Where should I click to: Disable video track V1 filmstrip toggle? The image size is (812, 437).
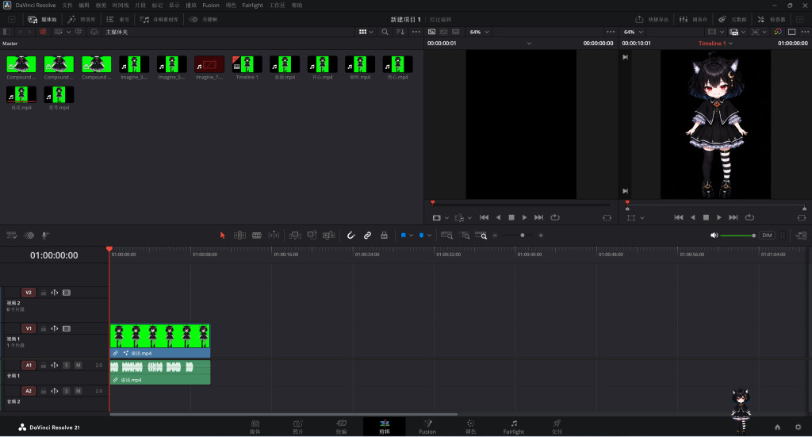tap(67, 329)
